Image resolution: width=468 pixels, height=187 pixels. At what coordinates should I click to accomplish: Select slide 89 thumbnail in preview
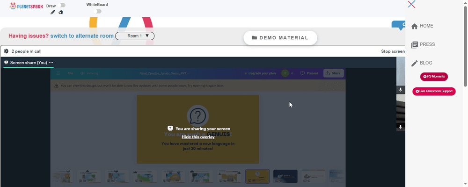click(89, 177)
